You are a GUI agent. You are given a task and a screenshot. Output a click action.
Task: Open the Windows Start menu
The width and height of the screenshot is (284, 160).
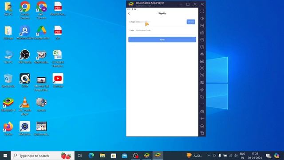(5, 156)
